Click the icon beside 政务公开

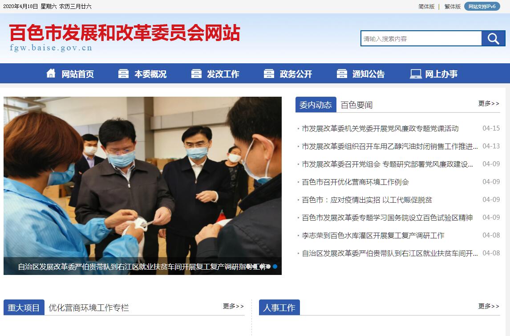(269, 74)
